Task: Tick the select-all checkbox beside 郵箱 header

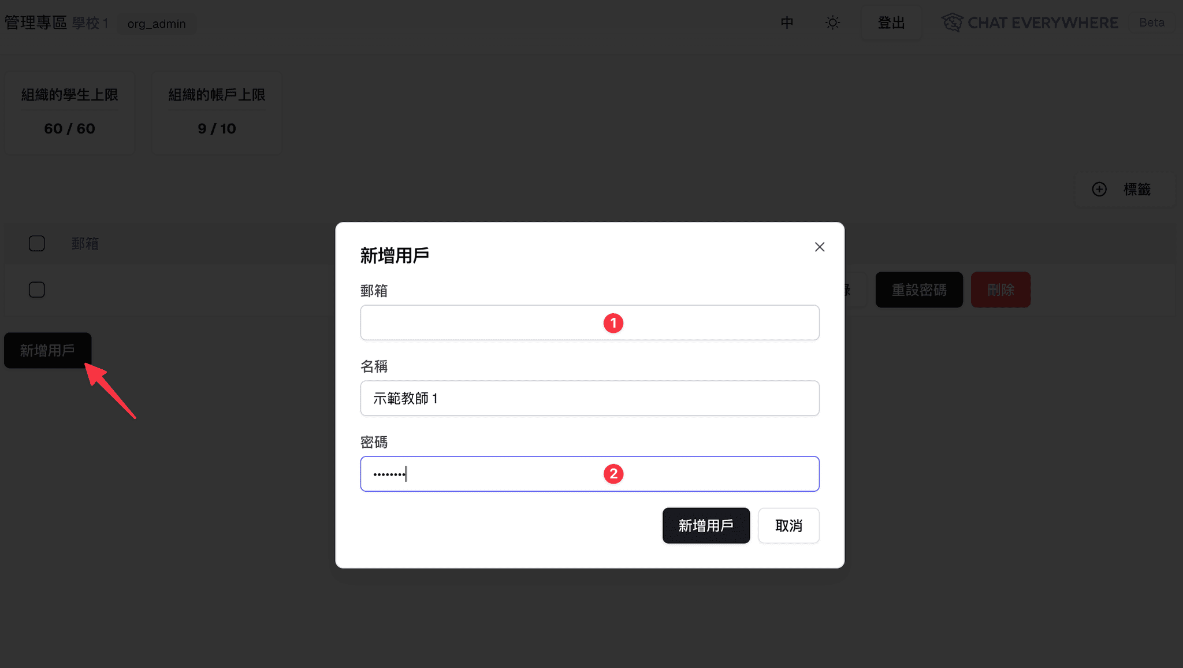Action: pyautogui.click(x=37, y=243)
